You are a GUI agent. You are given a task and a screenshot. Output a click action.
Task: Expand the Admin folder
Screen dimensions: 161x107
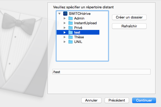click(x=65, y=18)
